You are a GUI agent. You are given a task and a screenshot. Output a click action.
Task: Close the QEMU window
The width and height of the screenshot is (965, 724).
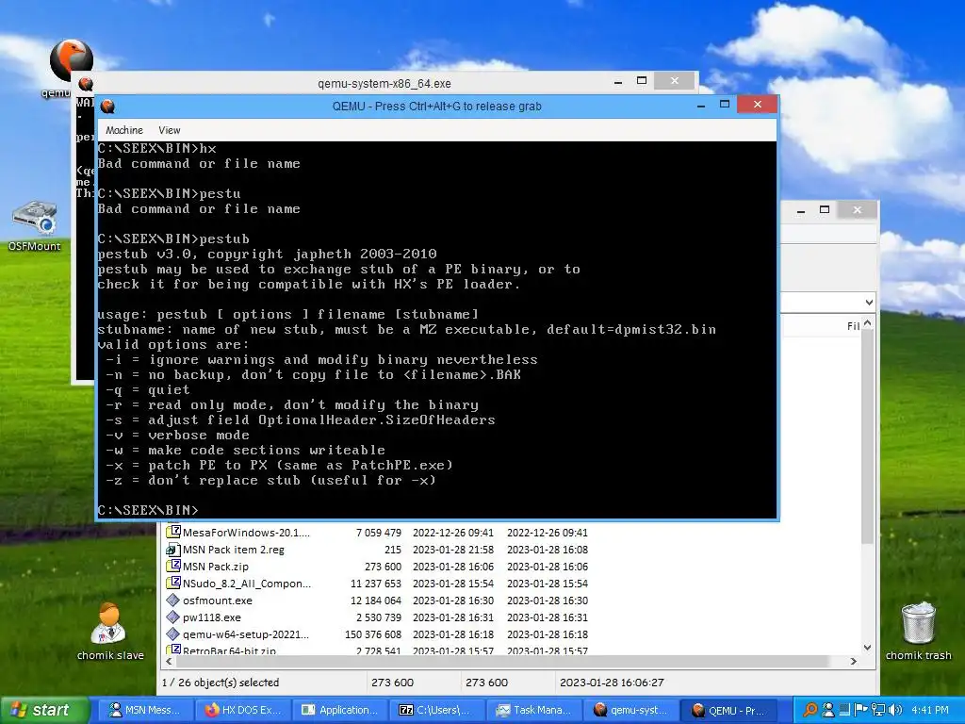(x=758, y=105)
